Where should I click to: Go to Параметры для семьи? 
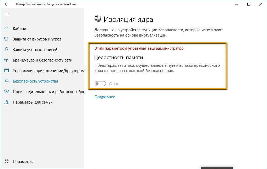pos(33,102)
